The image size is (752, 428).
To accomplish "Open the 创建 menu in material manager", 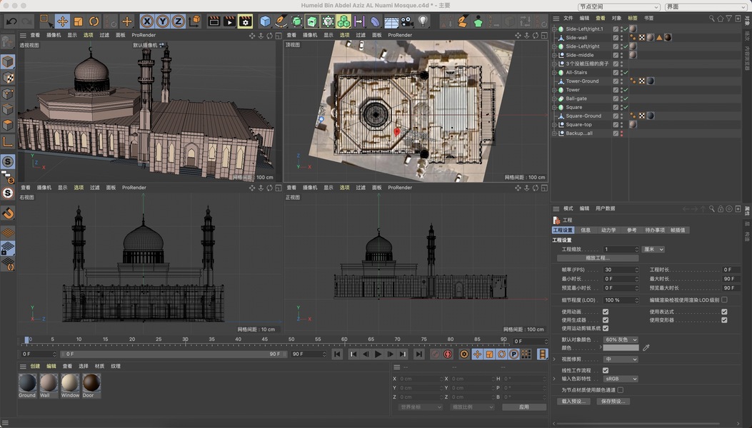I will (x=35, y=366).
